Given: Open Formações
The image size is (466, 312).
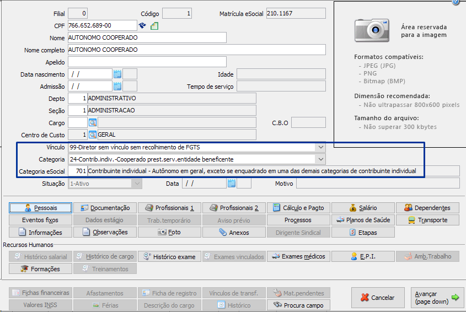Looking at the screenshot, I should [40, 268].
